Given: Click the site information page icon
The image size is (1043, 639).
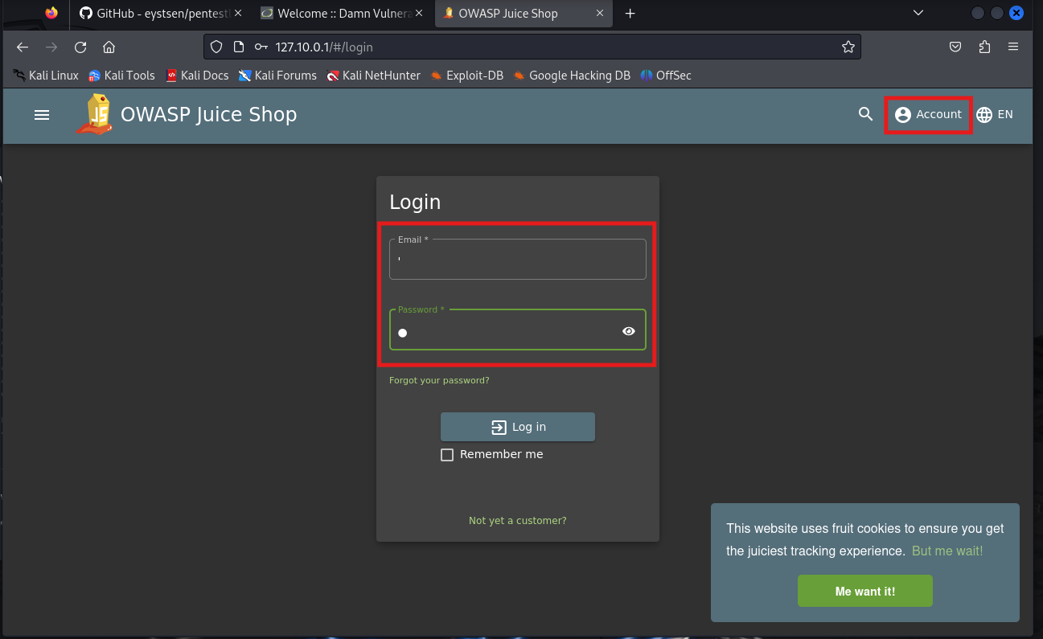Looking at the screenshot, I should click(238, 47).
